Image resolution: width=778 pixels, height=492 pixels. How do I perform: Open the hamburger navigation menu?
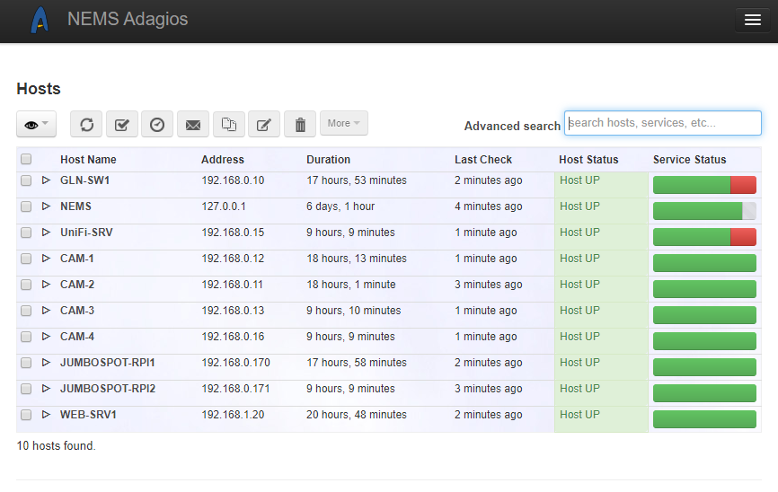pyautogui.click(x=752, y=20)
